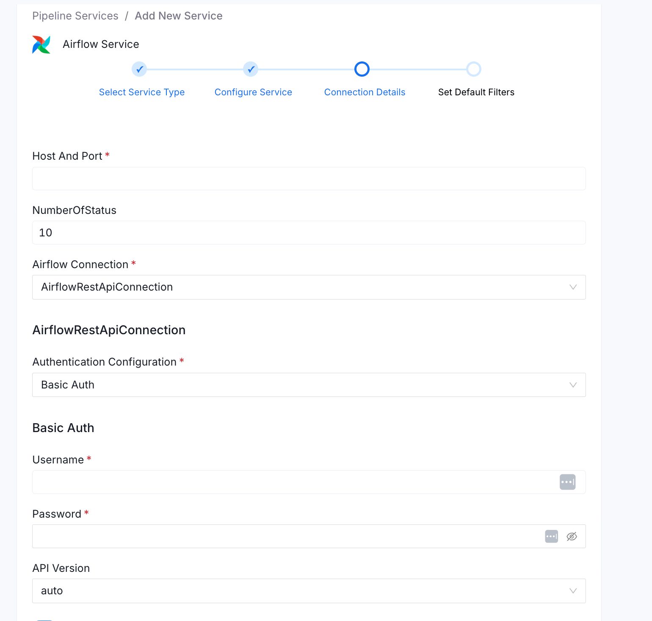Image resolution: width=652 pixels, height=621 pixels.
Task: Click the Connection Details active step circle
Action: coord(362,69)
